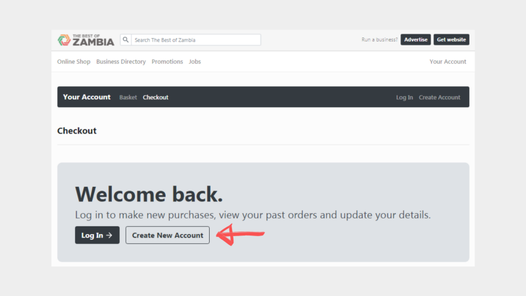This screenshot has height=296, width=526.
Task: Click the Log In arrow button
Action: coord(97,235)
